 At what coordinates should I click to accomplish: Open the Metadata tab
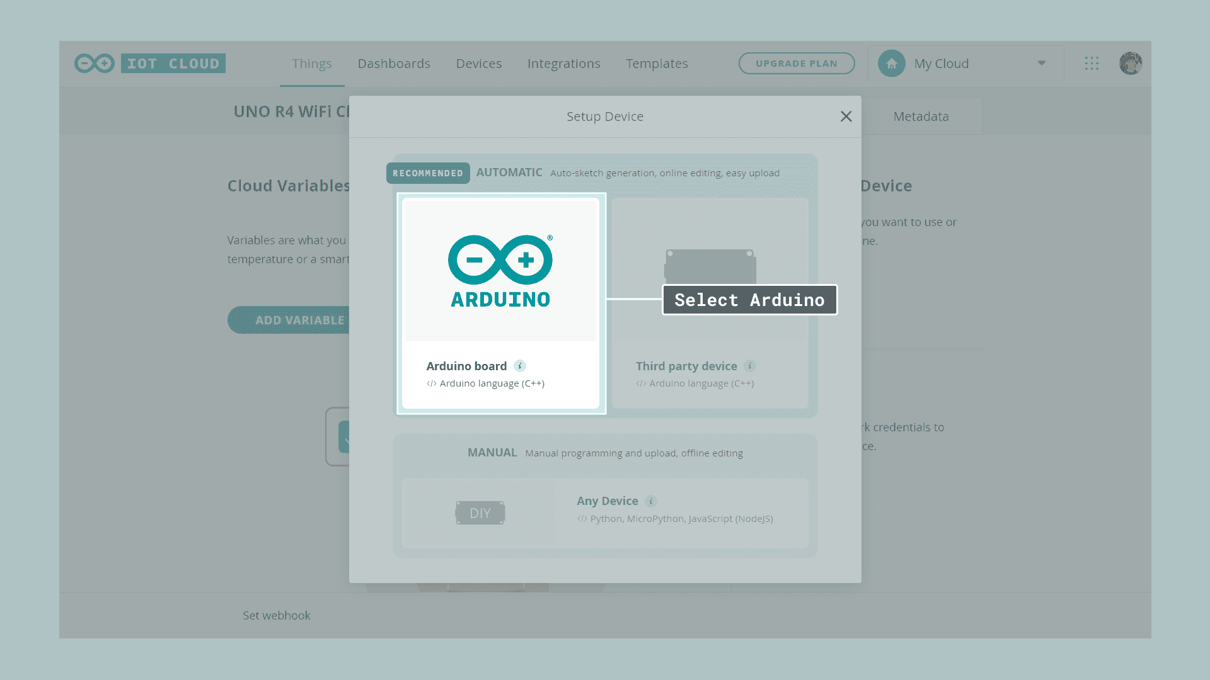(x=921, y=116)
